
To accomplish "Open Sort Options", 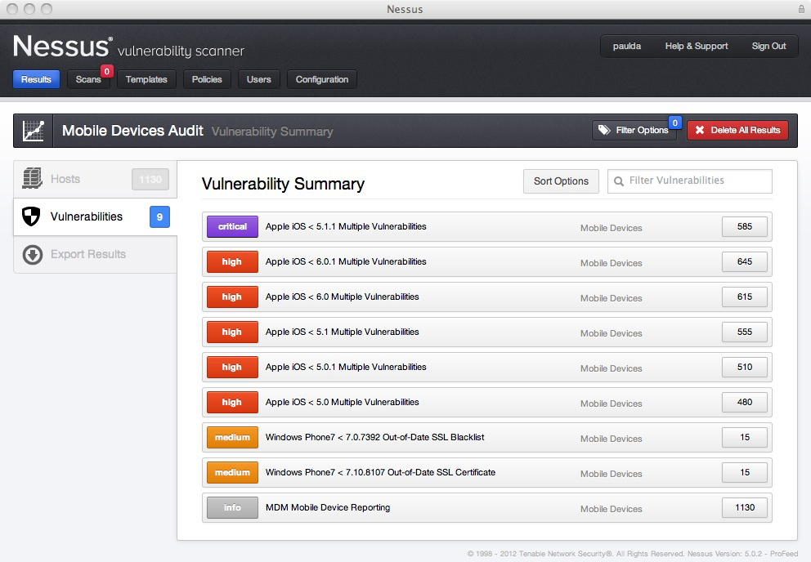I will 561,181.
